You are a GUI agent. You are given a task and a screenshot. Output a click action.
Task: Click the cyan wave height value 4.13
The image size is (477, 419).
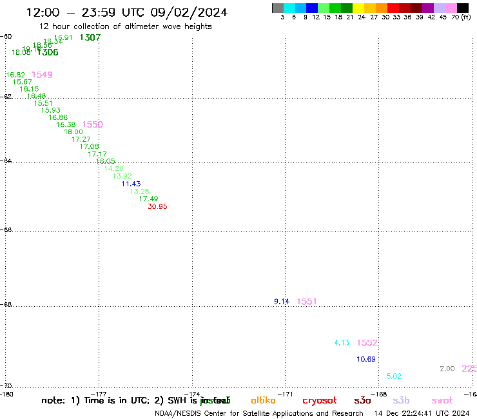click(x=342, y=343)
